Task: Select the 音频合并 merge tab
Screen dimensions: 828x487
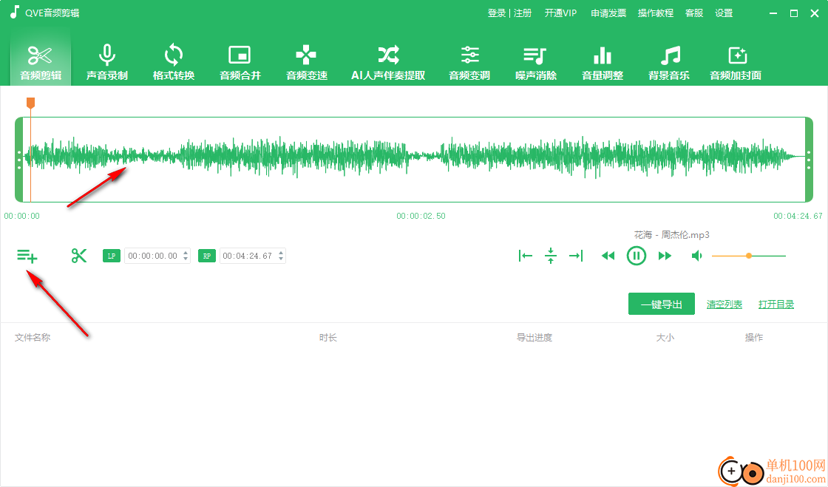Action: [240, 62]
